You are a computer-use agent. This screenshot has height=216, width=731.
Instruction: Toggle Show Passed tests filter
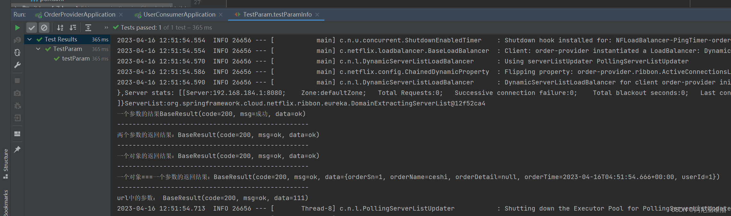click(x=31, y=28)
